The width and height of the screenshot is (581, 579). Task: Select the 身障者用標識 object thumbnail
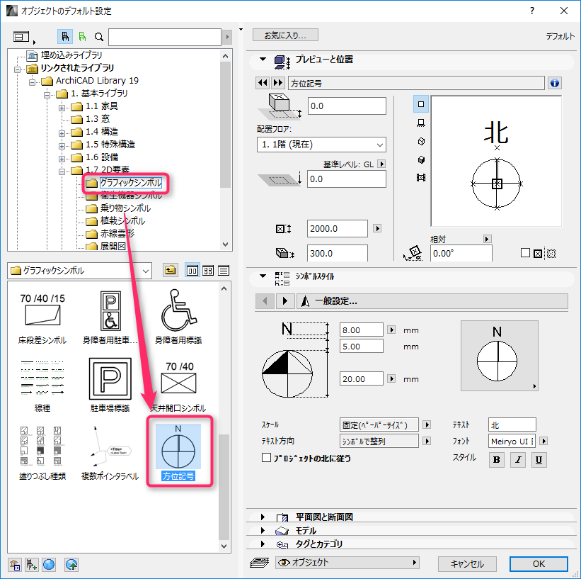coord(178,310)
